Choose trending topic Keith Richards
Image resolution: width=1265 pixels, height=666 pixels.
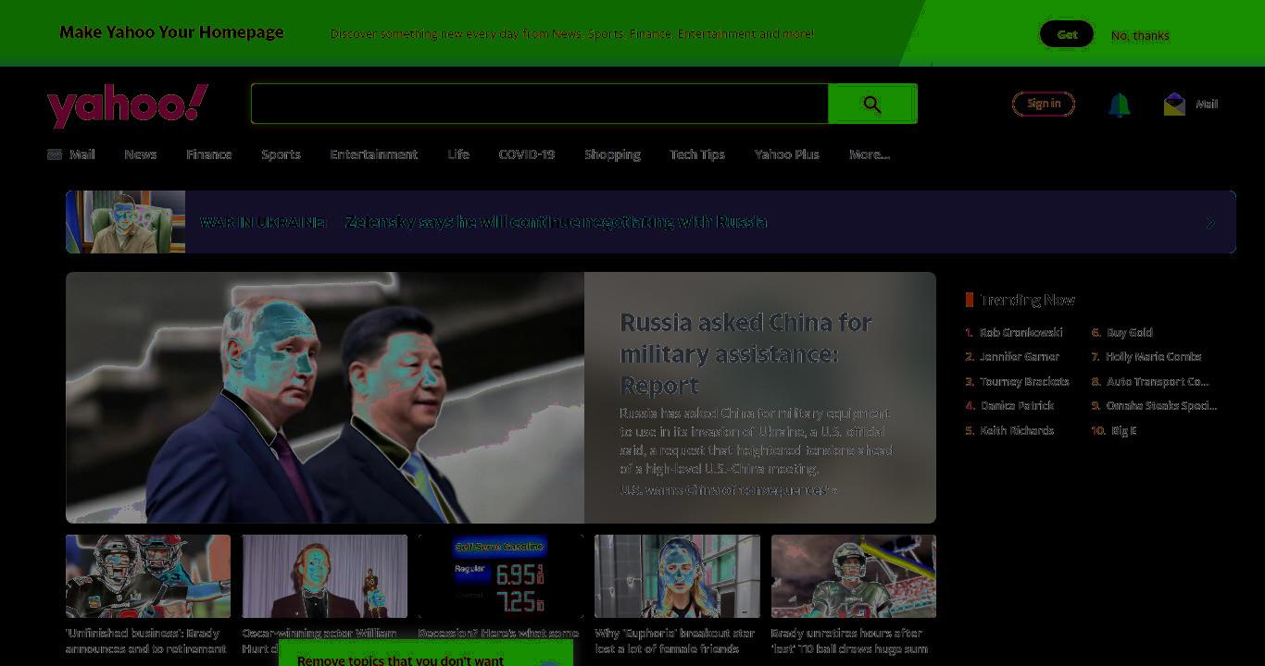pyautogui.click(x=1017, y=430)
